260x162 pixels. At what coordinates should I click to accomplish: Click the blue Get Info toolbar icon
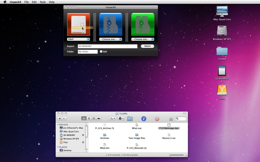click(x=144, y=119)
